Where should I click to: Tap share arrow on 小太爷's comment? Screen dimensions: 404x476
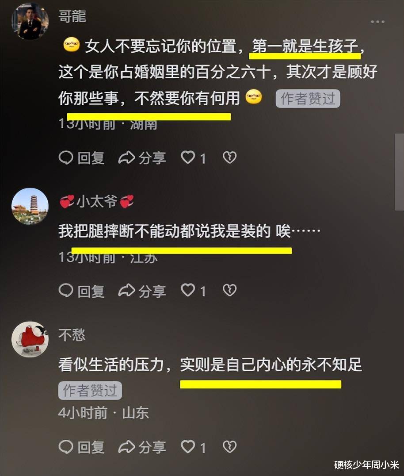coord(126,290)
